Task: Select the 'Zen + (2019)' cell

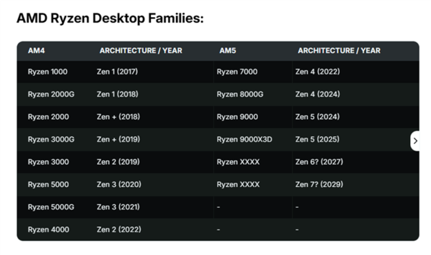Action: (x=118, y=139)
